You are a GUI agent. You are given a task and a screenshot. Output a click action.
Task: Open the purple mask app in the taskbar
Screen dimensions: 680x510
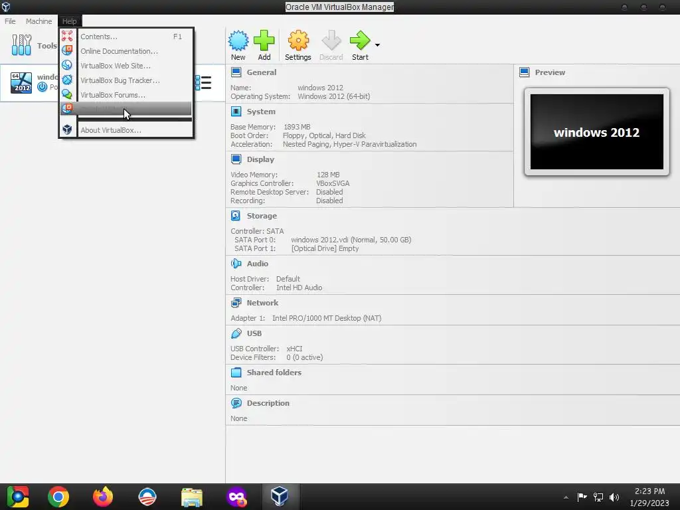[236, 497]
